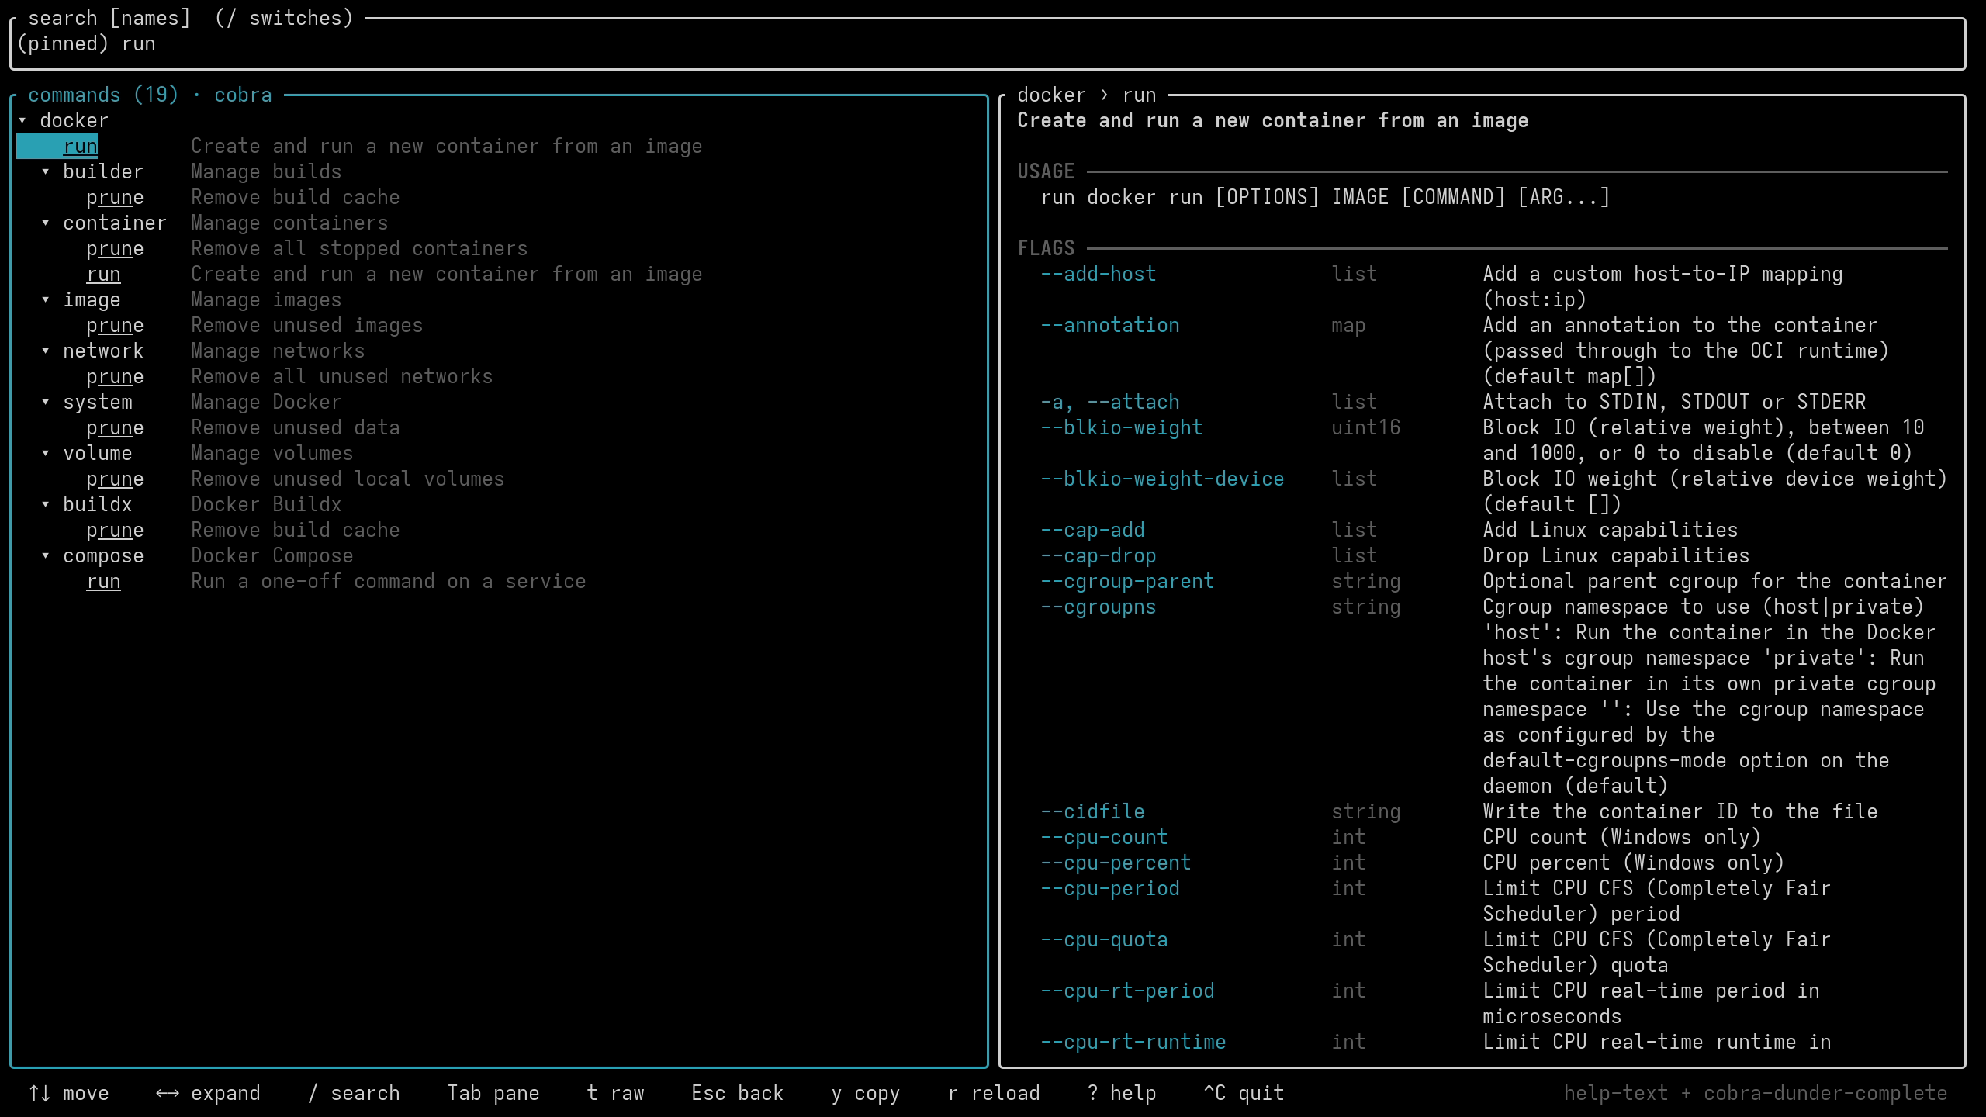
Task: Collapse the builder tree node arrow
Action: tap(46, 172)
